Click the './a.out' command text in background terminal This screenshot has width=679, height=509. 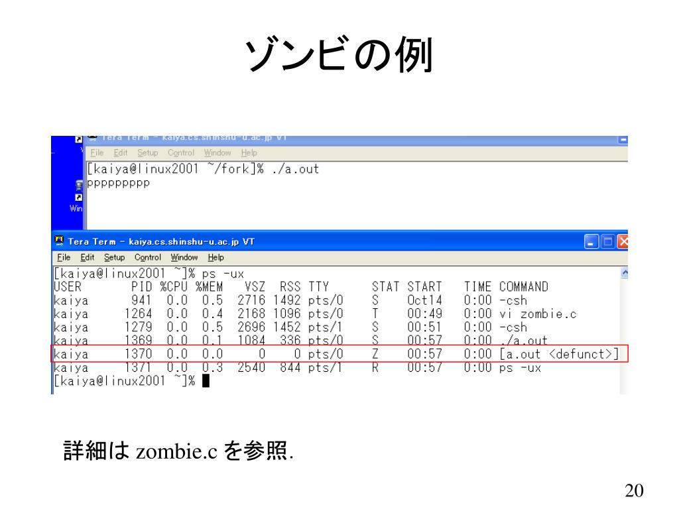tap(295, 169)
